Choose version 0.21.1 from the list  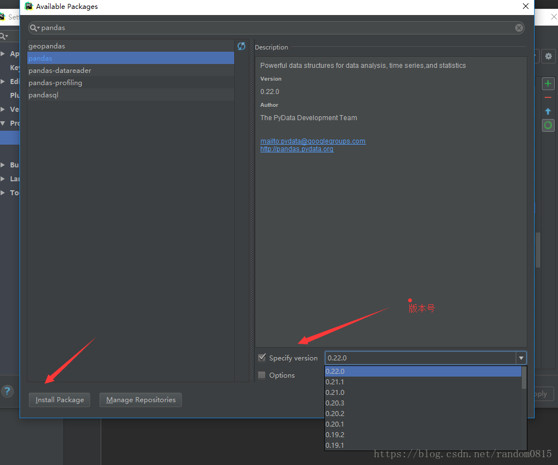coord(335,382)
